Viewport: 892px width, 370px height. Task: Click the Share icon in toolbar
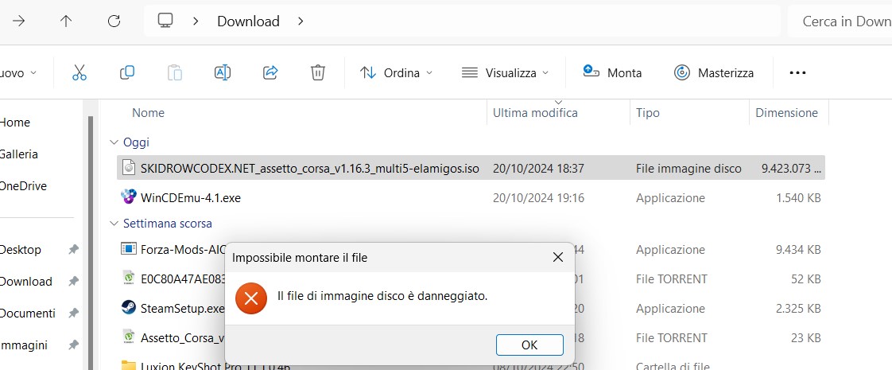coord(270,73)
